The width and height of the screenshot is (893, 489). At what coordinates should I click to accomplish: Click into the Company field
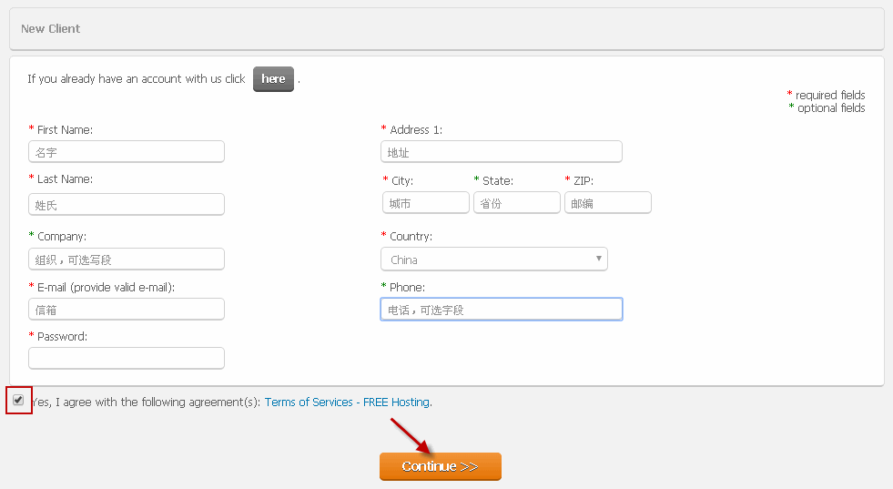127,260
